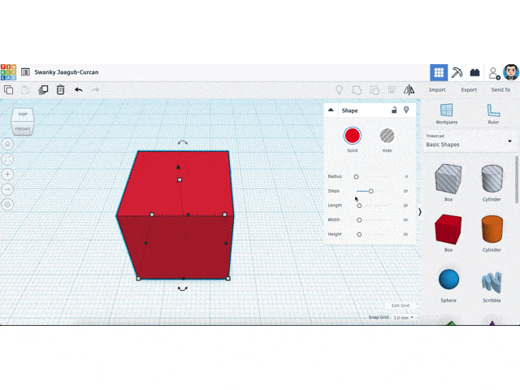Click the Import button
This screenshot has height=390, width=520.
coord(437,90)
